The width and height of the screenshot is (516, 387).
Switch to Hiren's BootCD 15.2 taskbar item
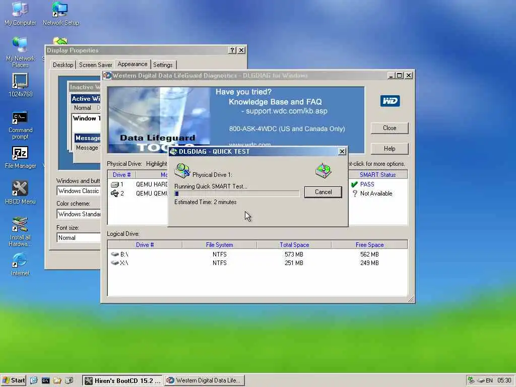[x=122, y=381]
